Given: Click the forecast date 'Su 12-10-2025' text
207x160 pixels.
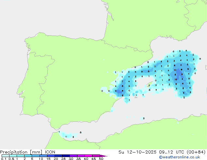Looking at the screenshot, I should pyautogui.click(x=137, y=152).
